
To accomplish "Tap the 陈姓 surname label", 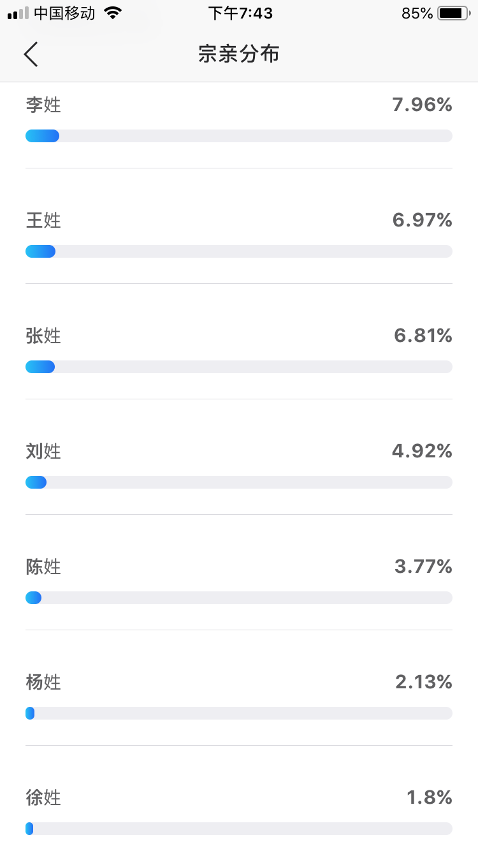I will (43, 566).
